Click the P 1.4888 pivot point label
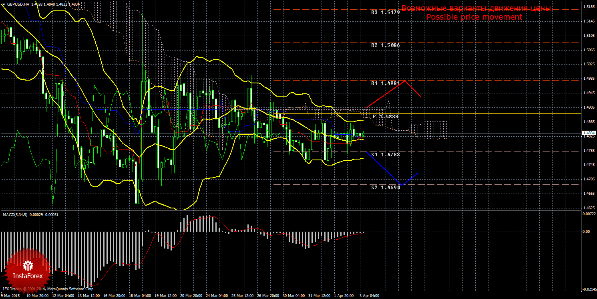The width and height of the screenshot is (597, 299). pyautogui.click(x=385, y=116)
